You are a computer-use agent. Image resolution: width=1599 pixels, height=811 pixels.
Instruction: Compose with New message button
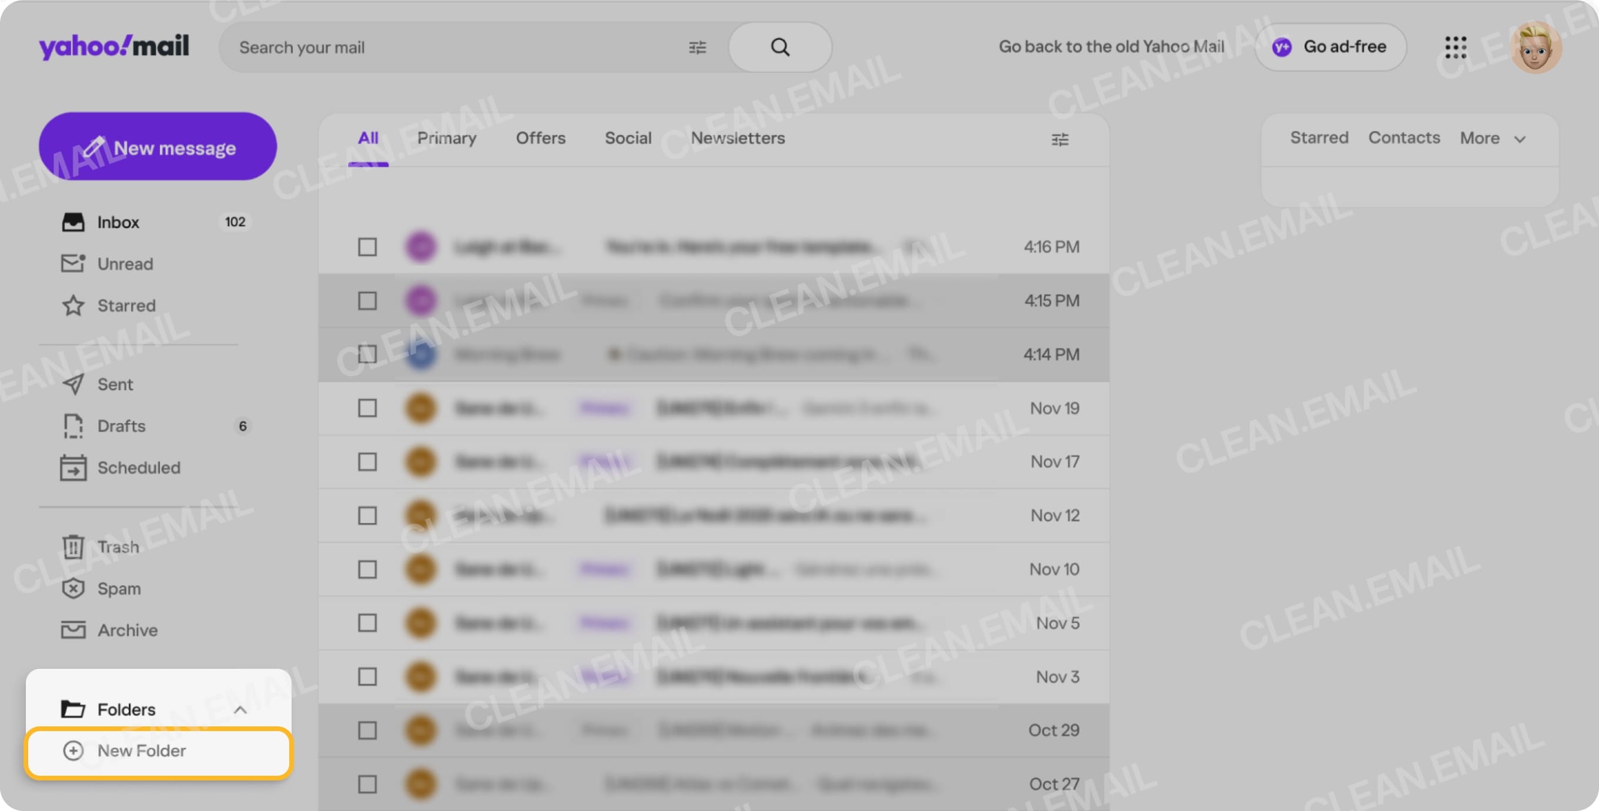158,146
